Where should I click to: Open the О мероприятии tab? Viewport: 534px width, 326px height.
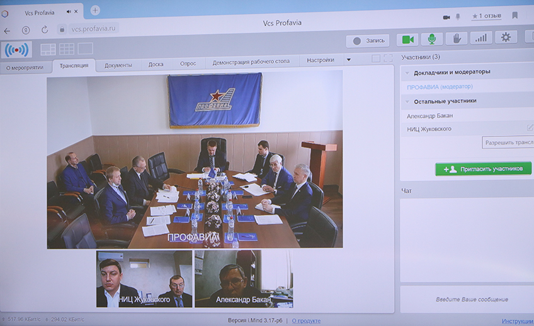pyautogui.click(x=25, y=68)
